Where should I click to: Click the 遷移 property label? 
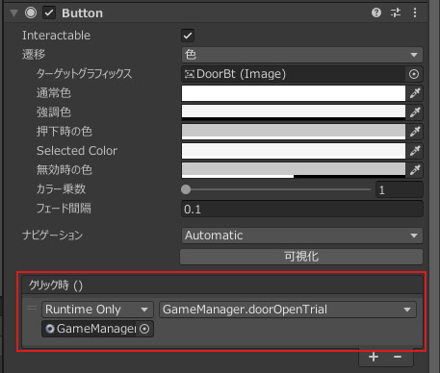pos(34,55)
